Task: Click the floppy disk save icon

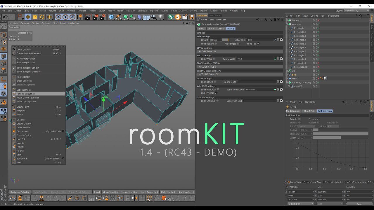Action: 192,17
